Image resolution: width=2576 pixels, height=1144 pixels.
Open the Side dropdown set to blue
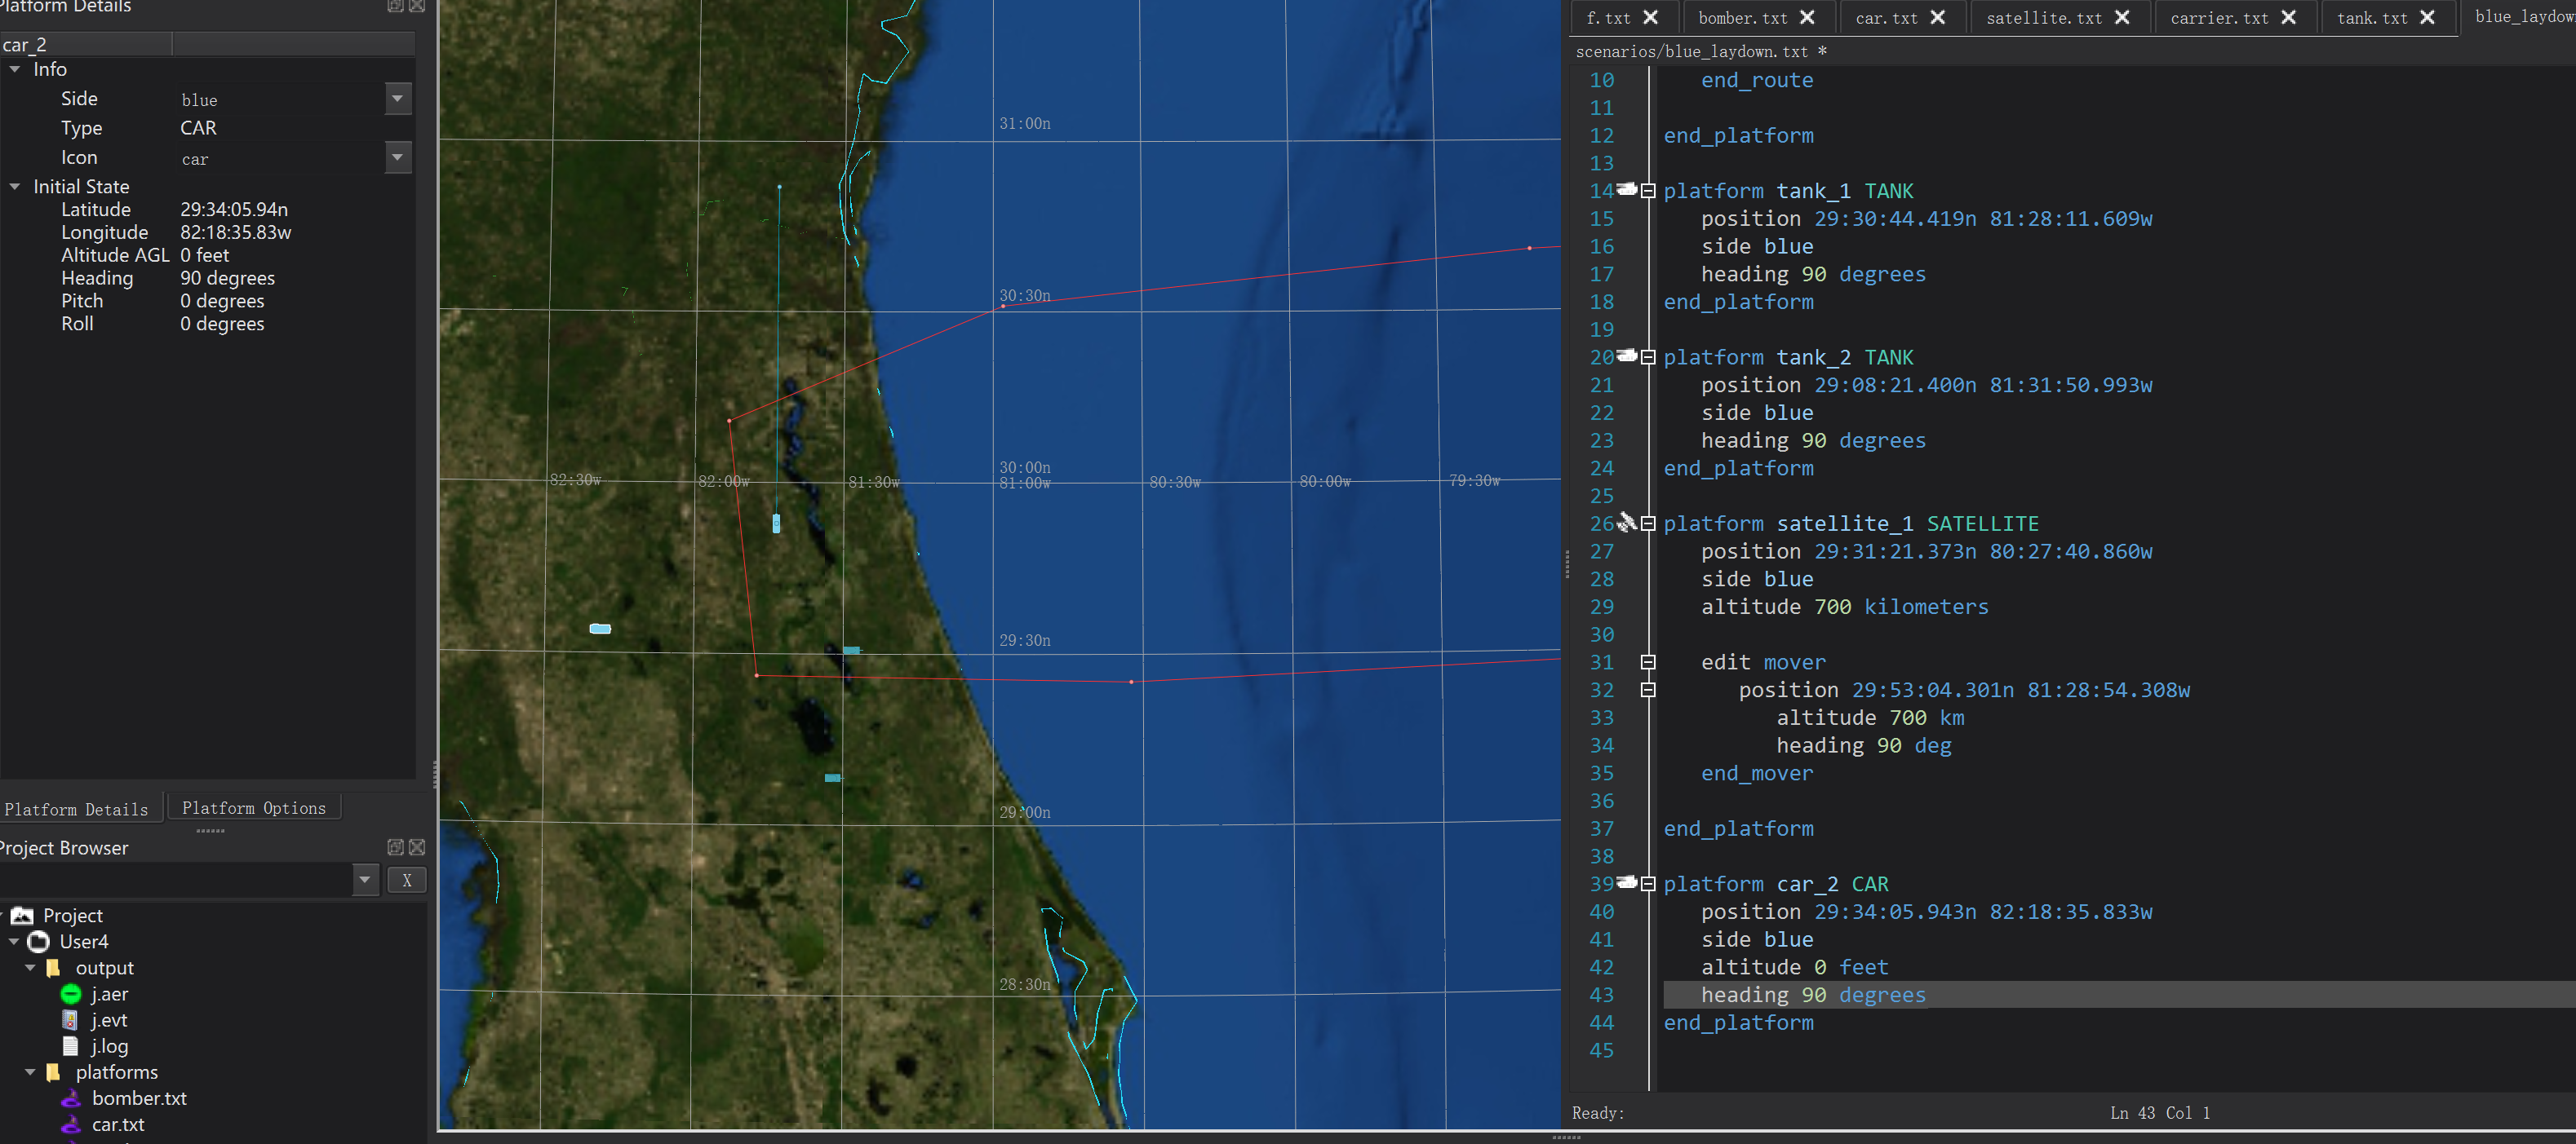398,99
